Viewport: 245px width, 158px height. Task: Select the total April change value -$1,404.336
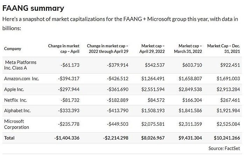tap(67, 138)
